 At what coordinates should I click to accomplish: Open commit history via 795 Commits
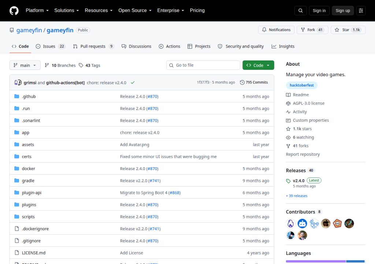click(x=254, y=82)
